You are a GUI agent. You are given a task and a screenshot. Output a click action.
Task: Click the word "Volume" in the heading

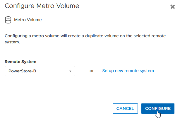[x=68, y=6]
